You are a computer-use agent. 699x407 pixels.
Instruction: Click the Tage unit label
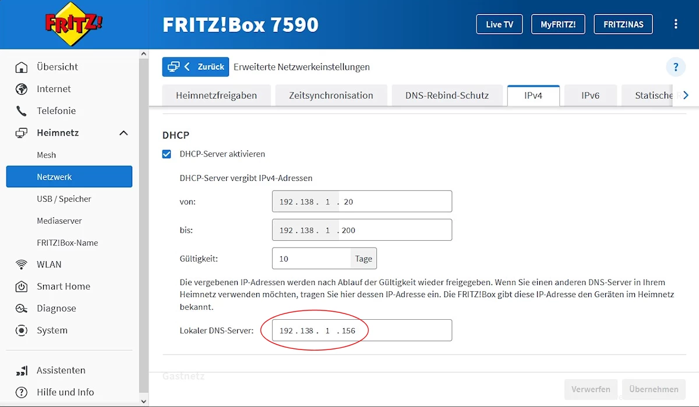pyautogui.click(x=363, y=259)
